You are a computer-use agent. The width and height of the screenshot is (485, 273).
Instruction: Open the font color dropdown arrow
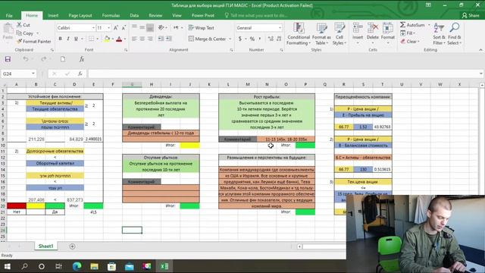(125, 39)
